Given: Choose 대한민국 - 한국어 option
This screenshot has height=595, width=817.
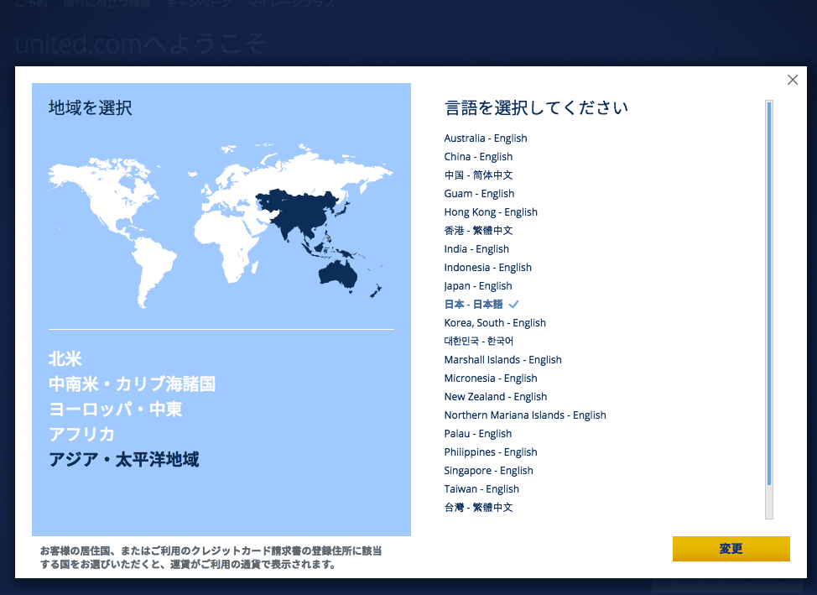Looking at the screenshot, I should tap(479, 342).
